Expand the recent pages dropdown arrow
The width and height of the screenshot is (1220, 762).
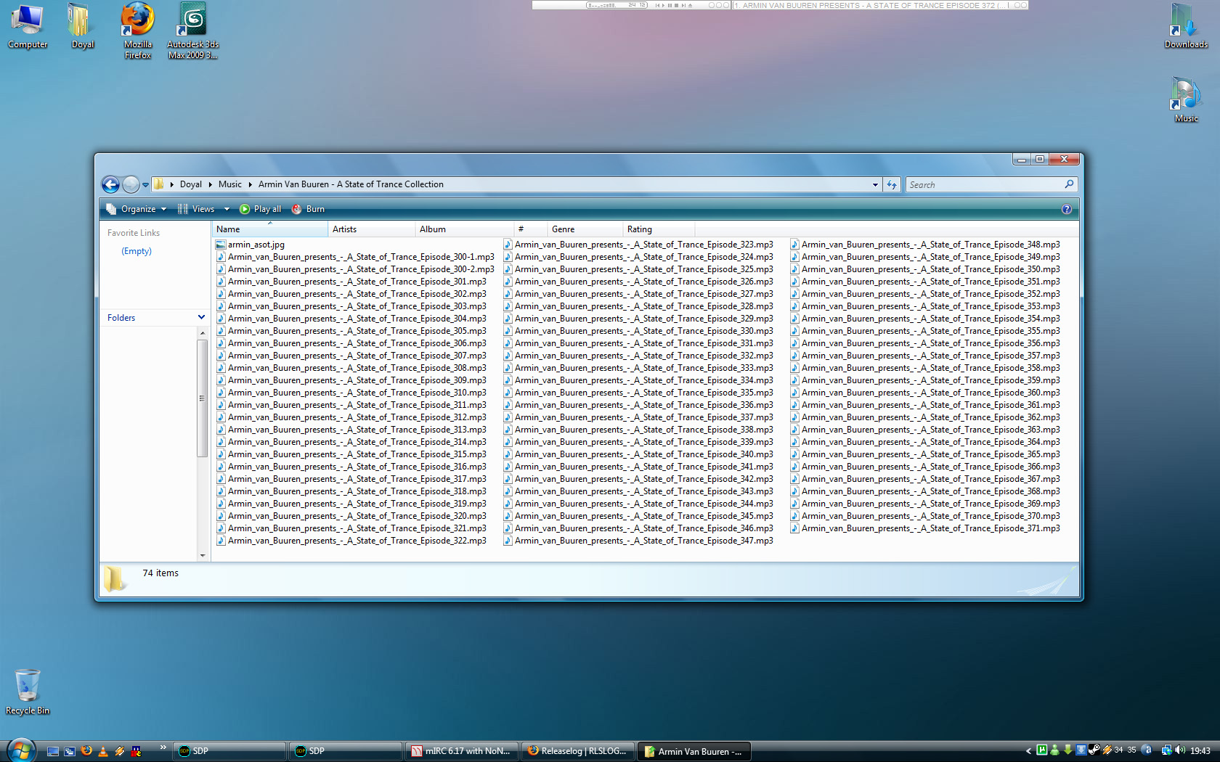[145, 185]
